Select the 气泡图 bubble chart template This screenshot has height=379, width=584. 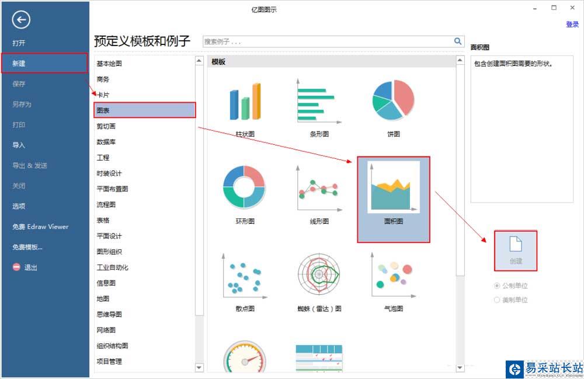[393, 282]
